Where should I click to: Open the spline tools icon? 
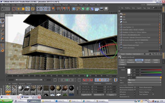point(78,9)
